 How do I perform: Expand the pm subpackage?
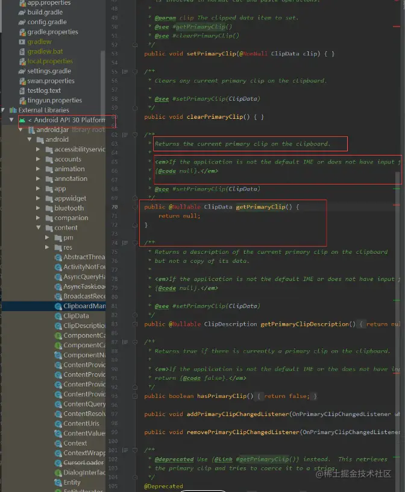click(47, 238)
